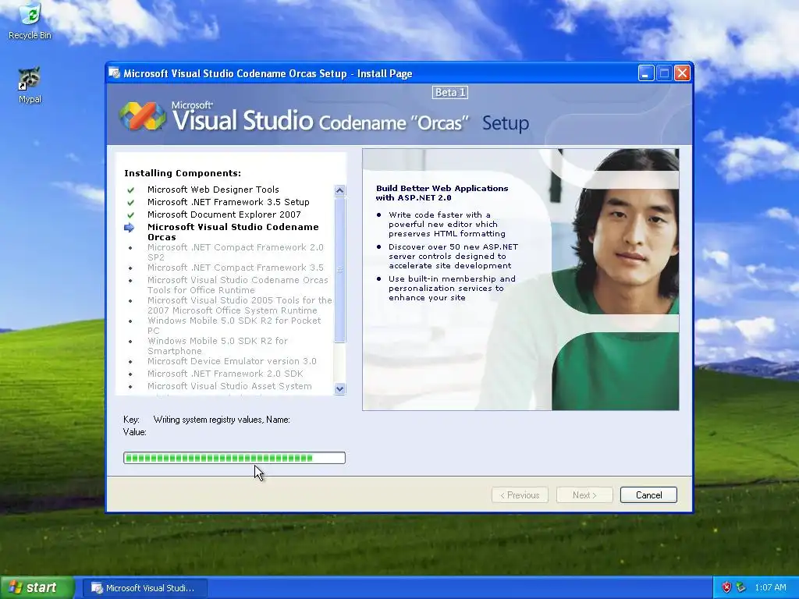This screenshot has height=599, width=799.
Task: Click checkmark beside Microsoft Document Explorer 2007
Action: click(130, 215)
